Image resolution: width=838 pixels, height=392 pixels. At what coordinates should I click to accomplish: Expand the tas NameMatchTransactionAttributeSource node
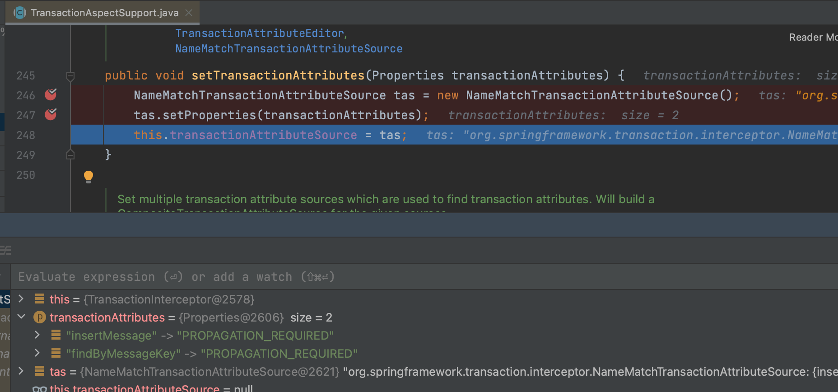pyautogui.click(x=21, y=371)
